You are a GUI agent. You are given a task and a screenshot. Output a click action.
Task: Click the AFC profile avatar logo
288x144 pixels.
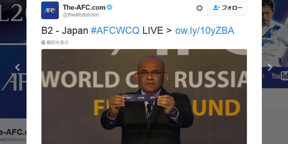pos(50,10)
